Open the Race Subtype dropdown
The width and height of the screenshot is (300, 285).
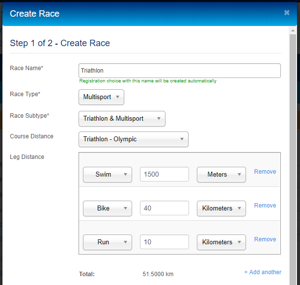tap(122, 119)
